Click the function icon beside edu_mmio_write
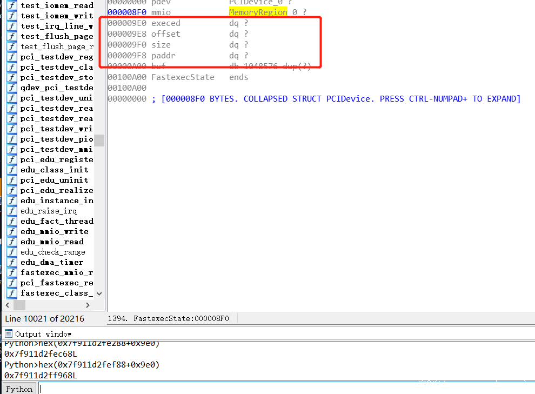 pyautogui.click(x=11, y=231)
